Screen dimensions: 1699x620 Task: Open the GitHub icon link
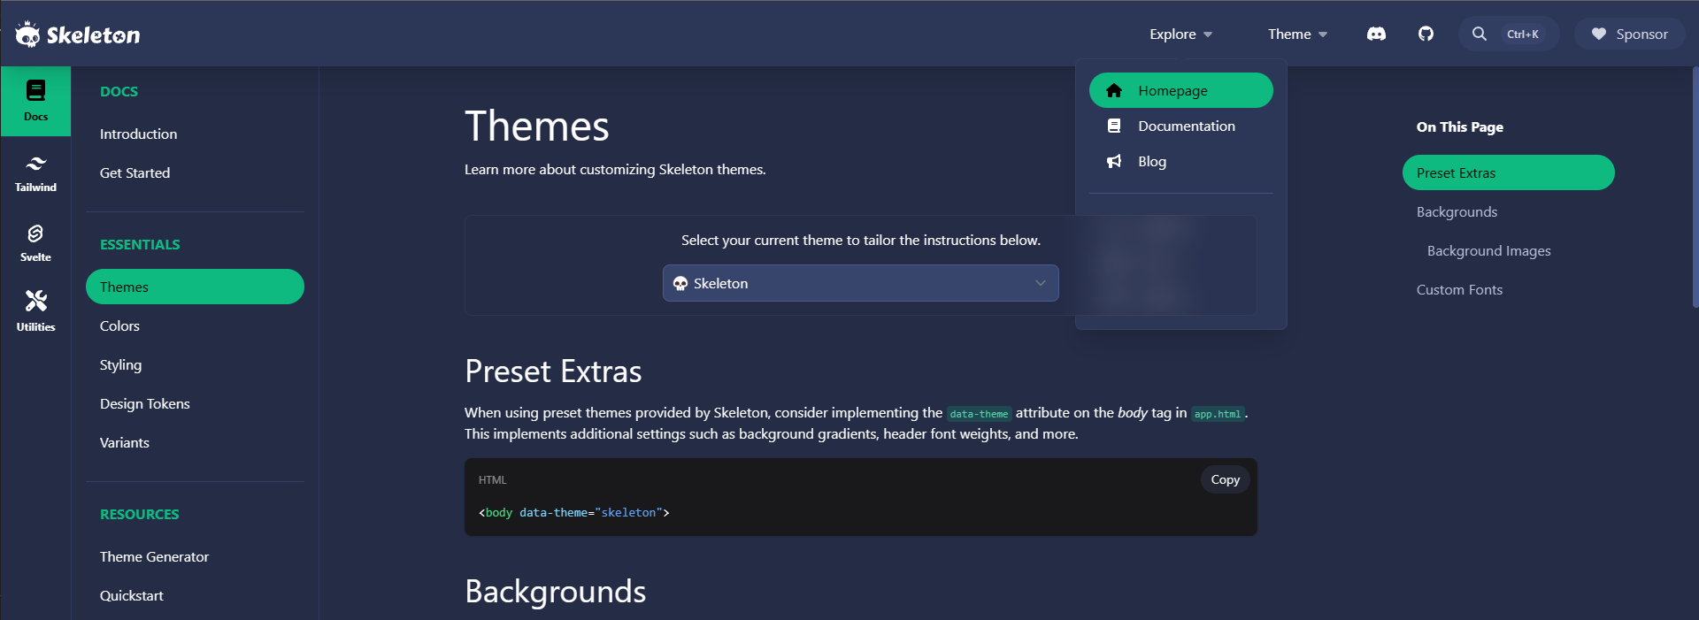[1426, 34]
